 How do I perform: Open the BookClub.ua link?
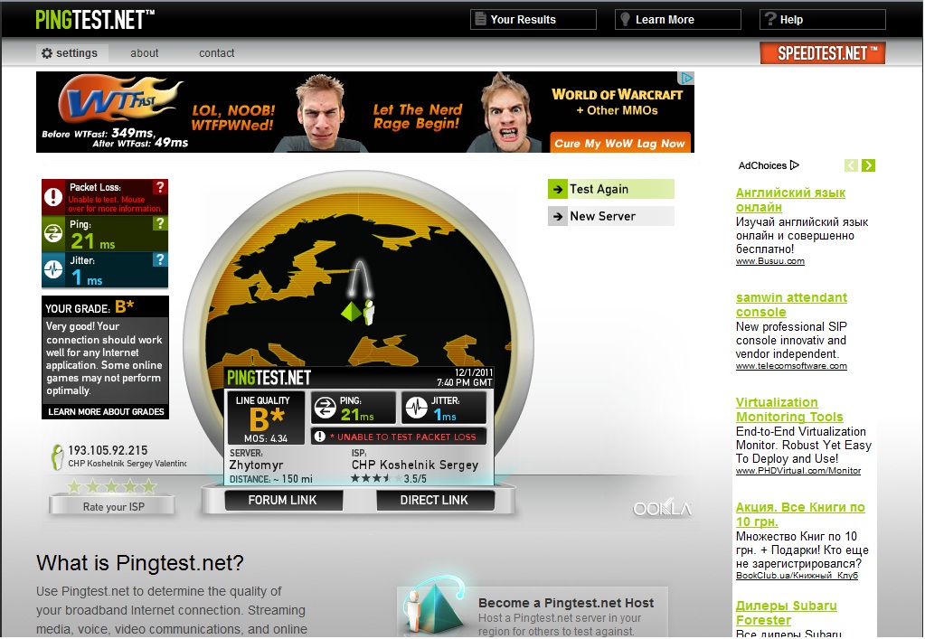pyautogui.click(x=797, y=576)
